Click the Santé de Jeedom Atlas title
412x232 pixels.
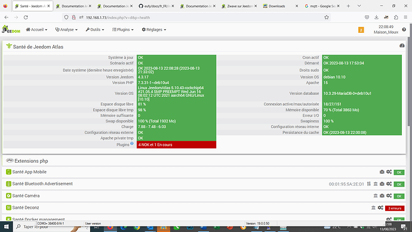pos(38,47)
